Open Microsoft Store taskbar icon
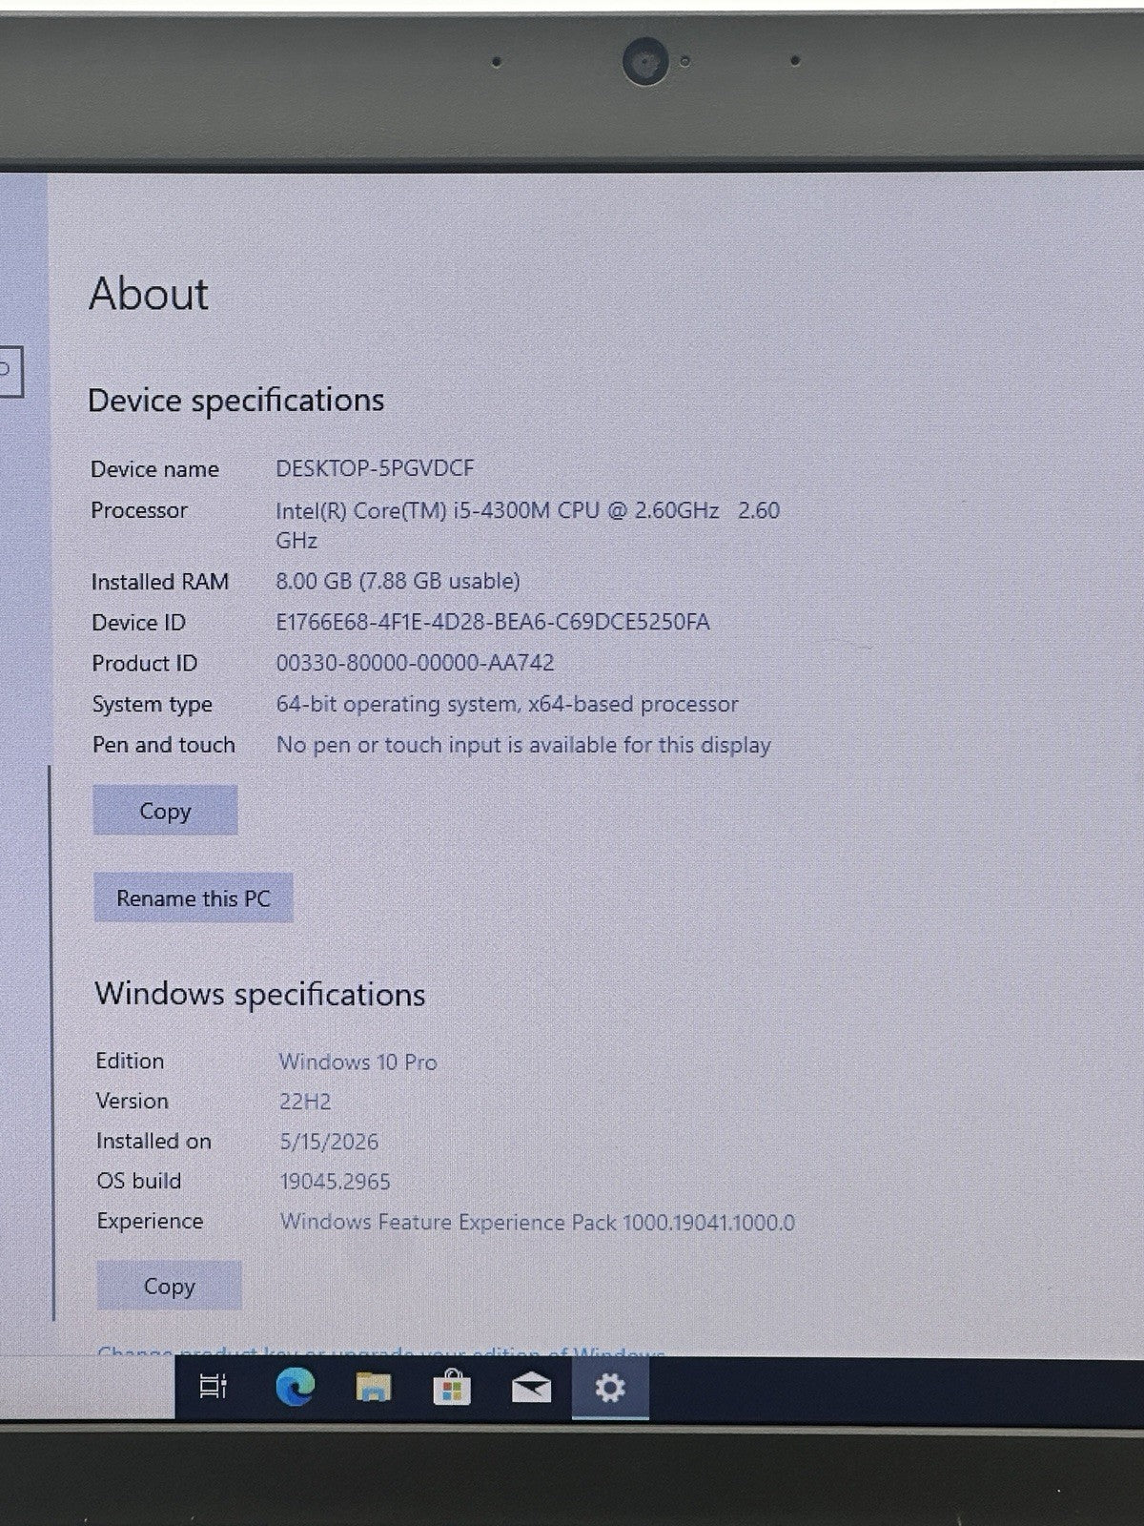Viewport: 1144px width, 1526px height. click(452, 1388)
